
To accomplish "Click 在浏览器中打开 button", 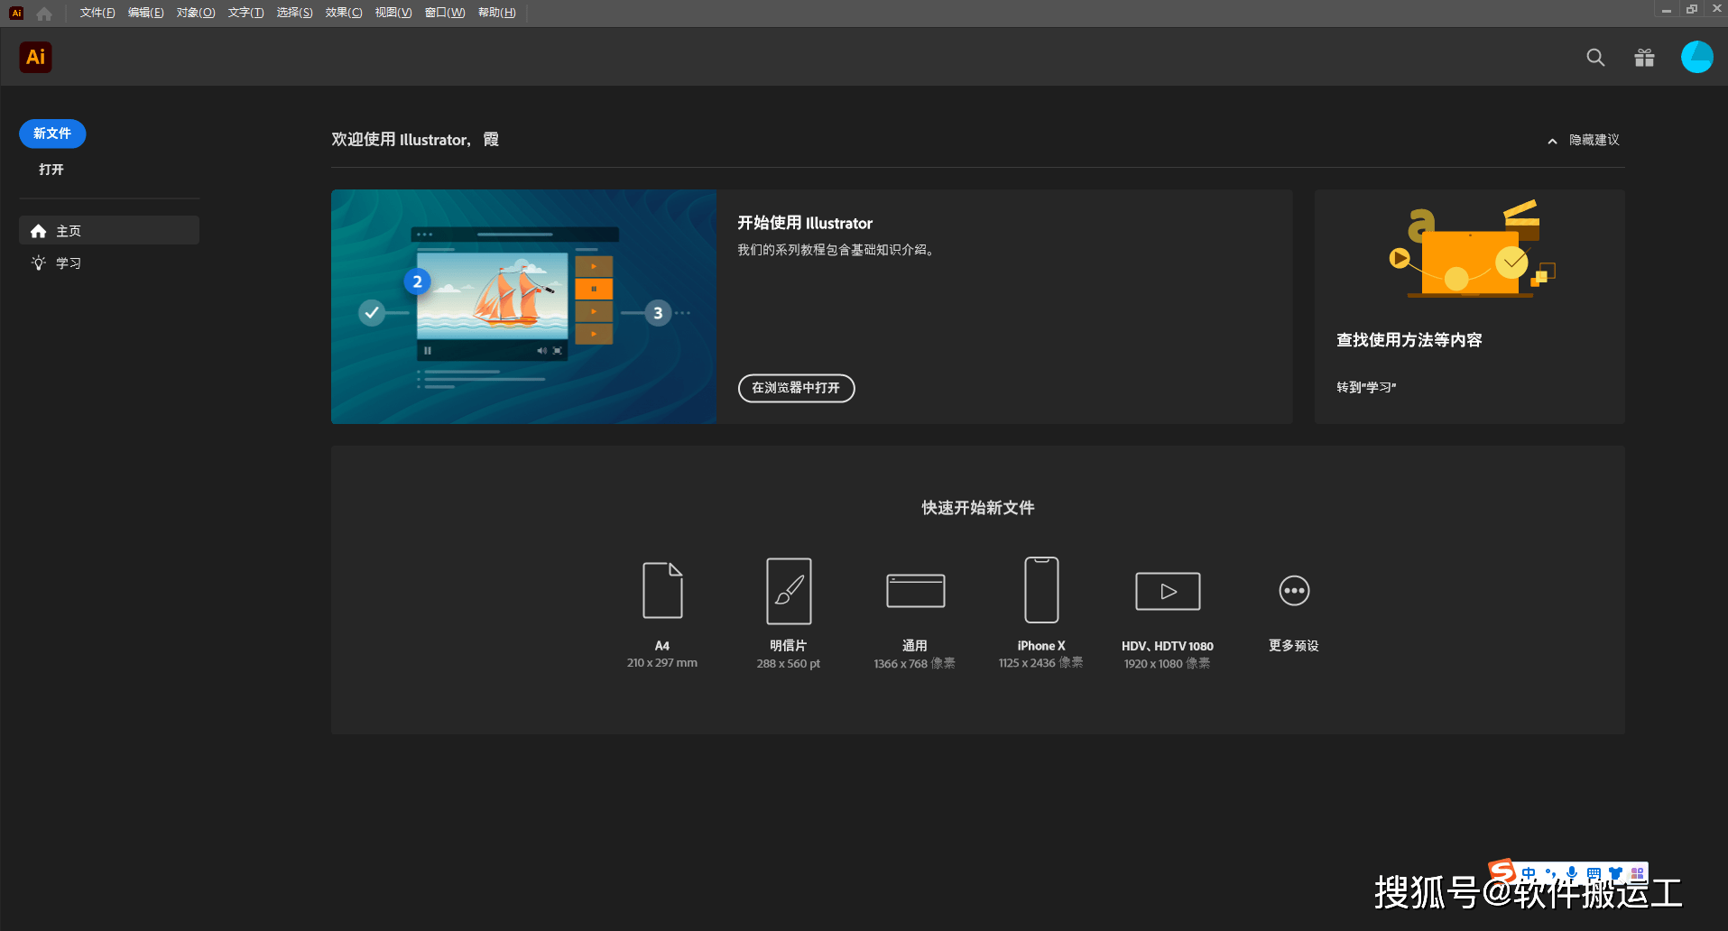I will 796,388.
